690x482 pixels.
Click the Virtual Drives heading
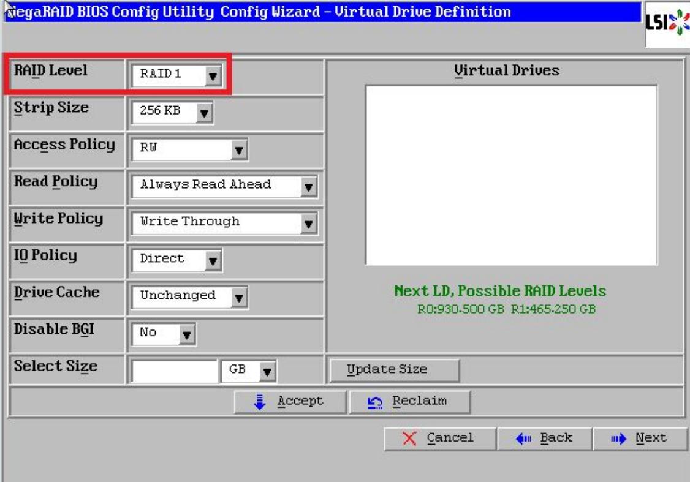click(x=507, y=71)
